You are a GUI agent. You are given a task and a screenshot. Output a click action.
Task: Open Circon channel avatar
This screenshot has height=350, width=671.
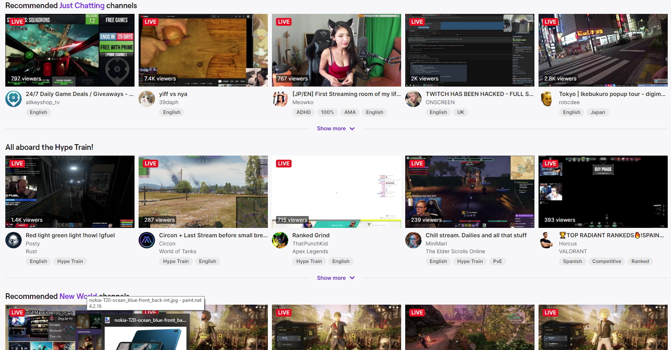point(147,240)
